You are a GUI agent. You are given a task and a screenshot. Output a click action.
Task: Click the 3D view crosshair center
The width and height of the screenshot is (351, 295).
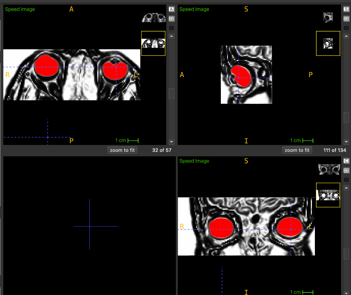pos(90,226)
